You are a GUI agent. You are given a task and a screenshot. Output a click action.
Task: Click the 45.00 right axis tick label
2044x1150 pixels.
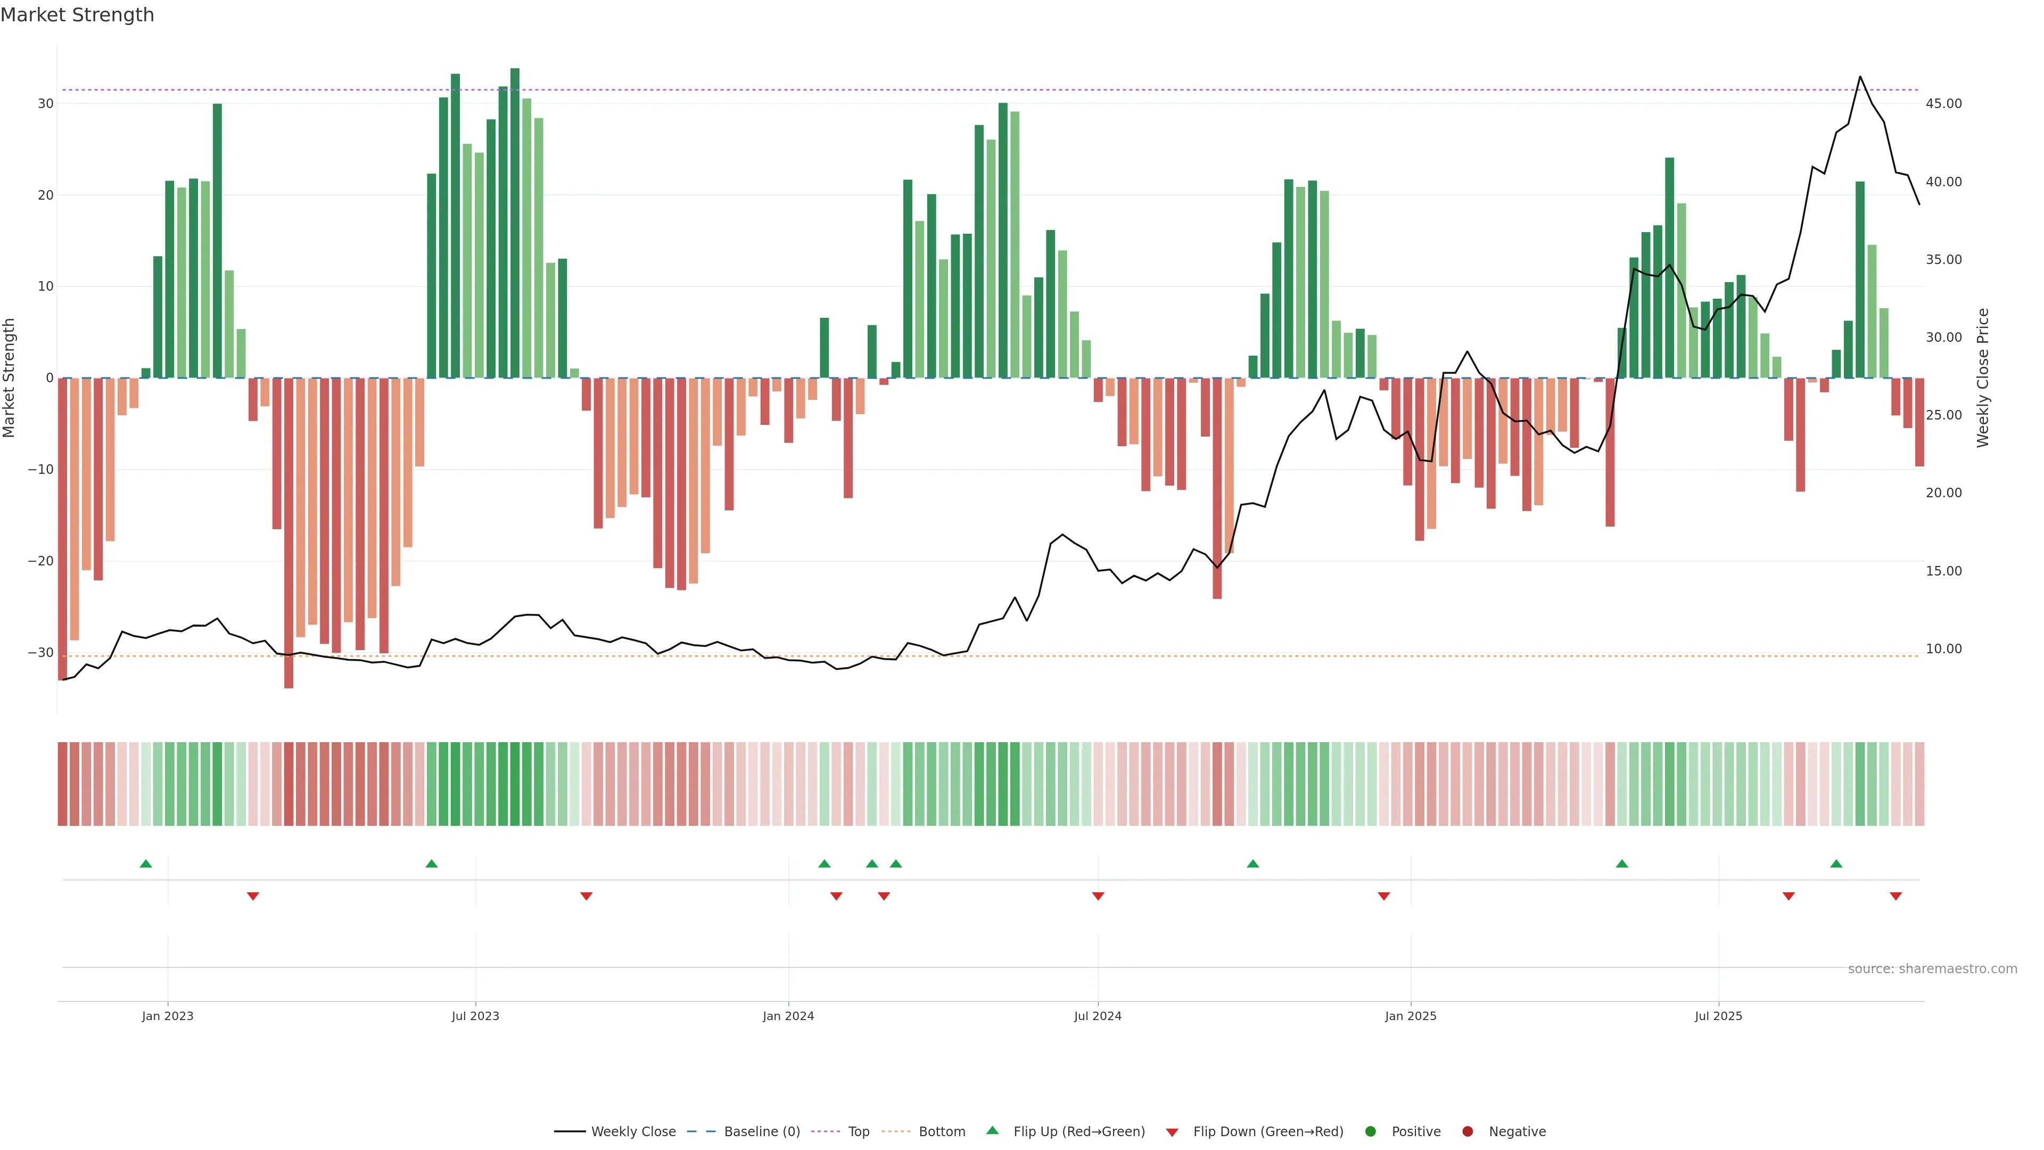pos(1943,104)
